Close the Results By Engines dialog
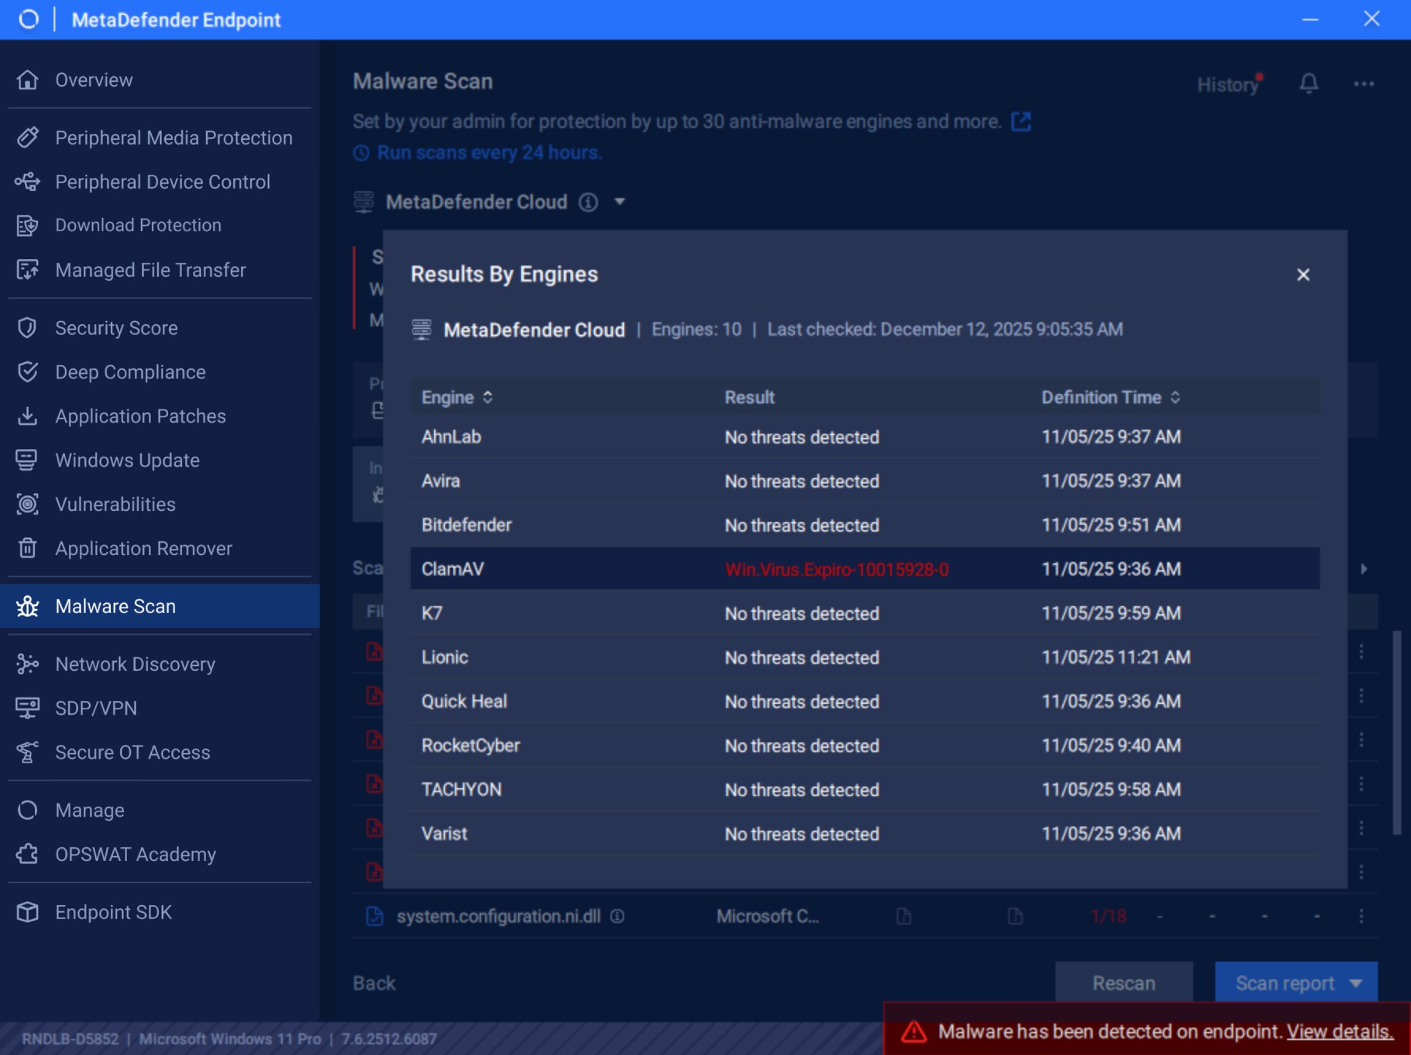 pos(1303,275)
